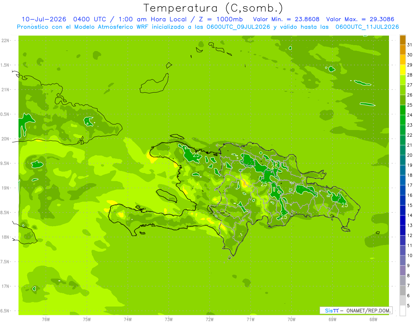Click colorbar value 10
This screenshot has width=419, height=324.
coord(410,255)
